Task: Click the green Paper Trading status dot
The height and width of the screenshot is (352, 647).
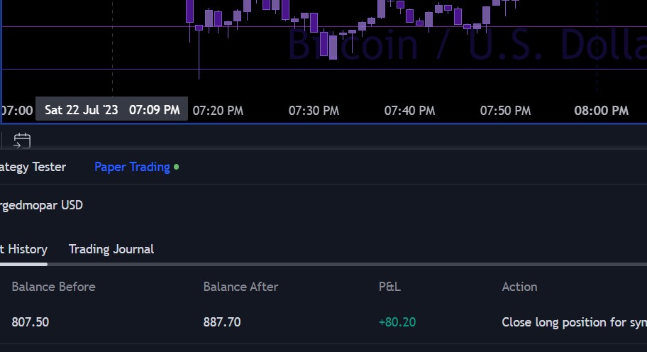Action: 176,167
